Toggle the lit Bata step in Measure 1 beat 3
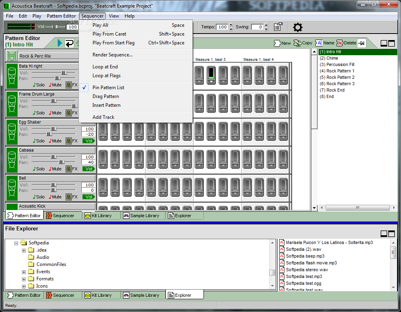This screenshot has height=312, width=401. point(211,73)
